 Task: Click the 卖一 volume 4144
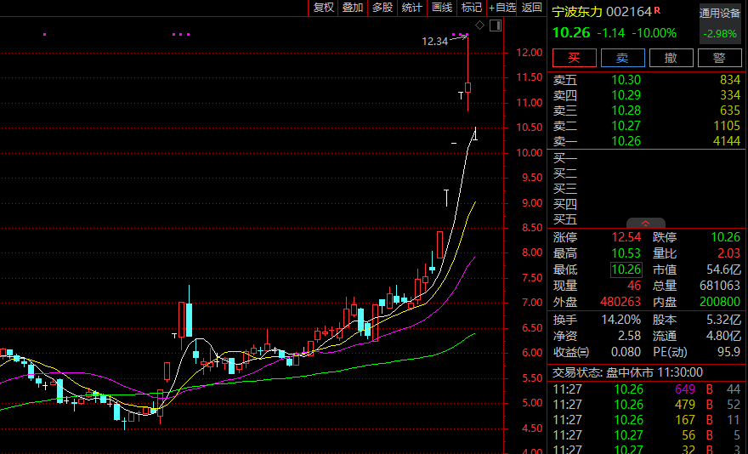(727, 141)
